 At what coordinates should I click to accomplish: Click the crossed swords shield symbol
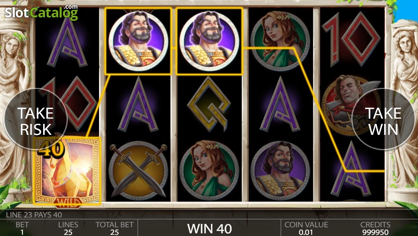point(138,171)
